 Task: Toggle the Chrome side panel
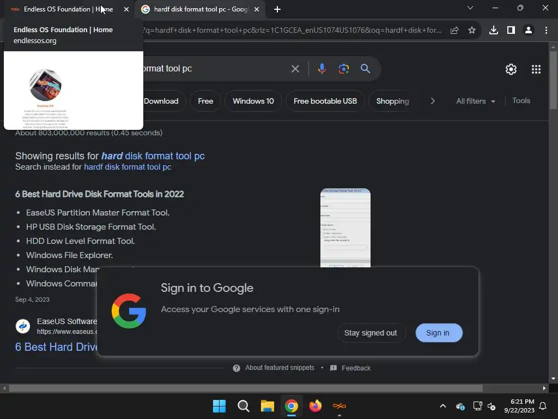[x=511, y=31]
